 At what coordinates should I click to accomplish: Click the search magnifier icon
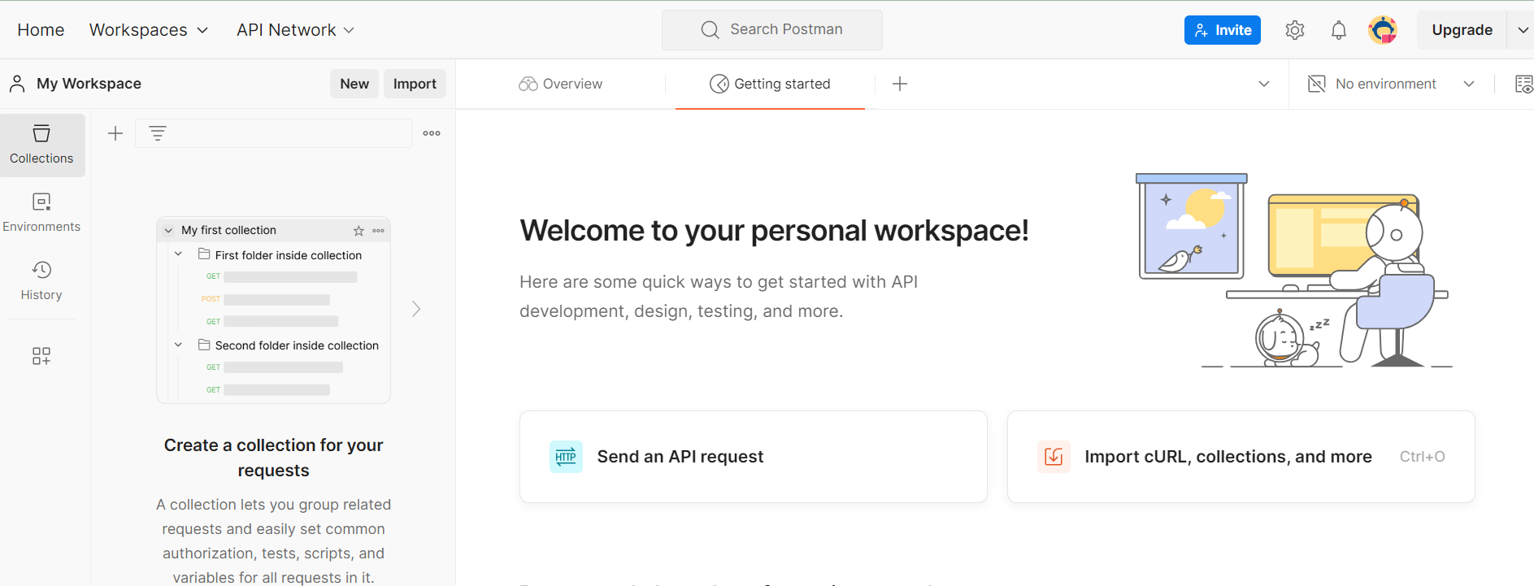click(x=710, y=30)
